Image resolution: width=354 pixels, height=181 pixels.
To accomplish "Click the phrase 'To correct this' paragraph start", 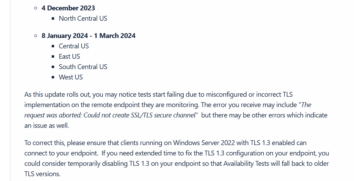I will coord(45,143).
